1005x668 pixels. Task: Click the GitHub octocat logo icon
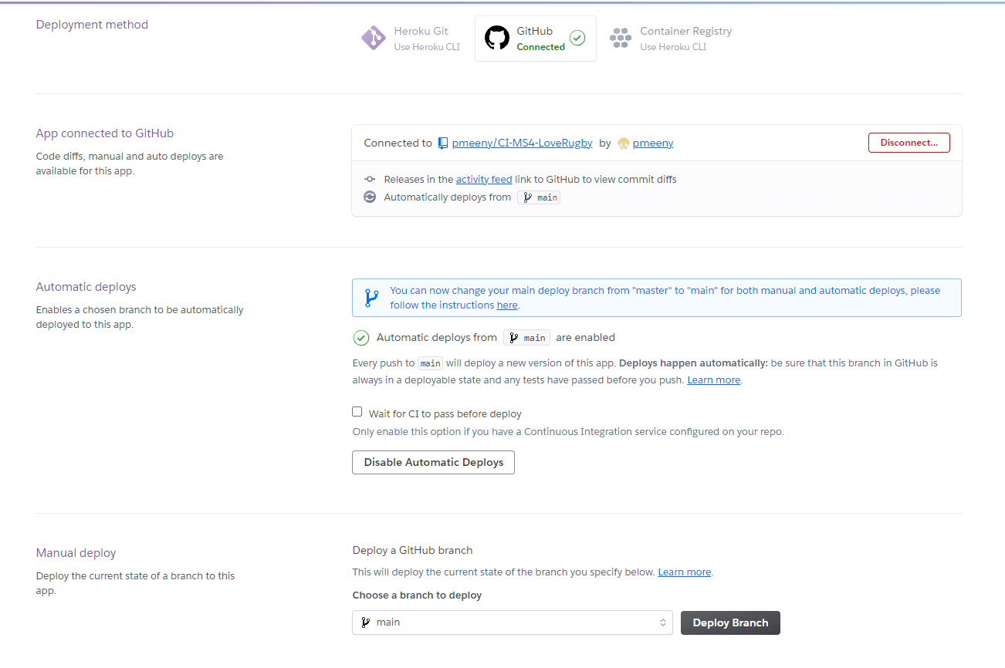496,38
